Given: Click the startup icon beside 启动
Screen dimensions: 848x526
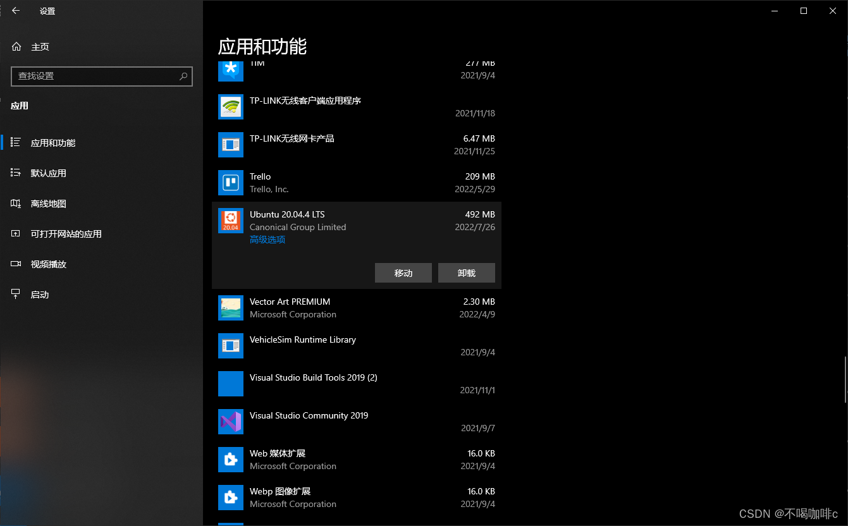Looking at the screenshot, I should tap(16, 295).
